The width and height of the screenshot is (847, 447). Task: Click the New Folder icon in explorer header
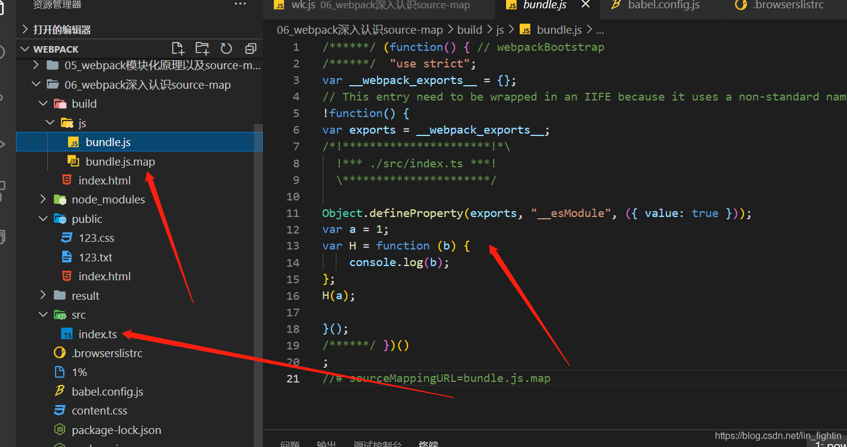202,48
